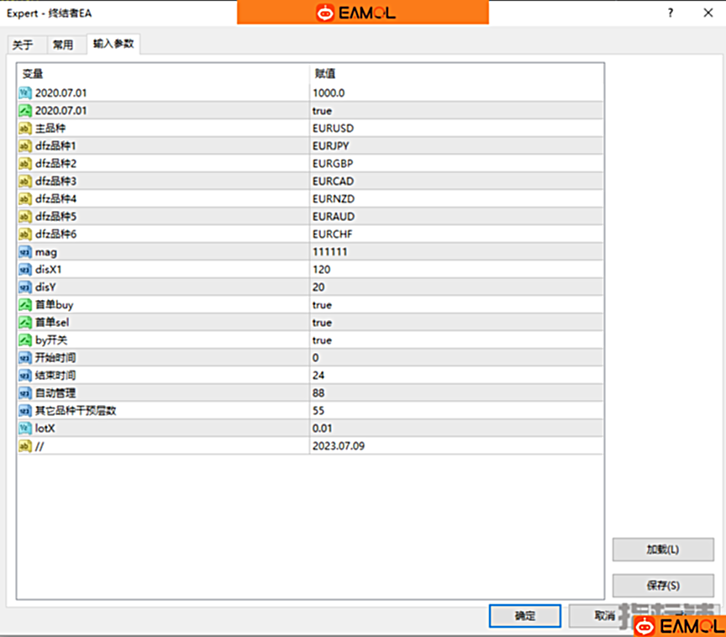Viewport: 726px width, 637px height.
Task: Click the integer icon next to mag
Action: [x=25, y=252]
